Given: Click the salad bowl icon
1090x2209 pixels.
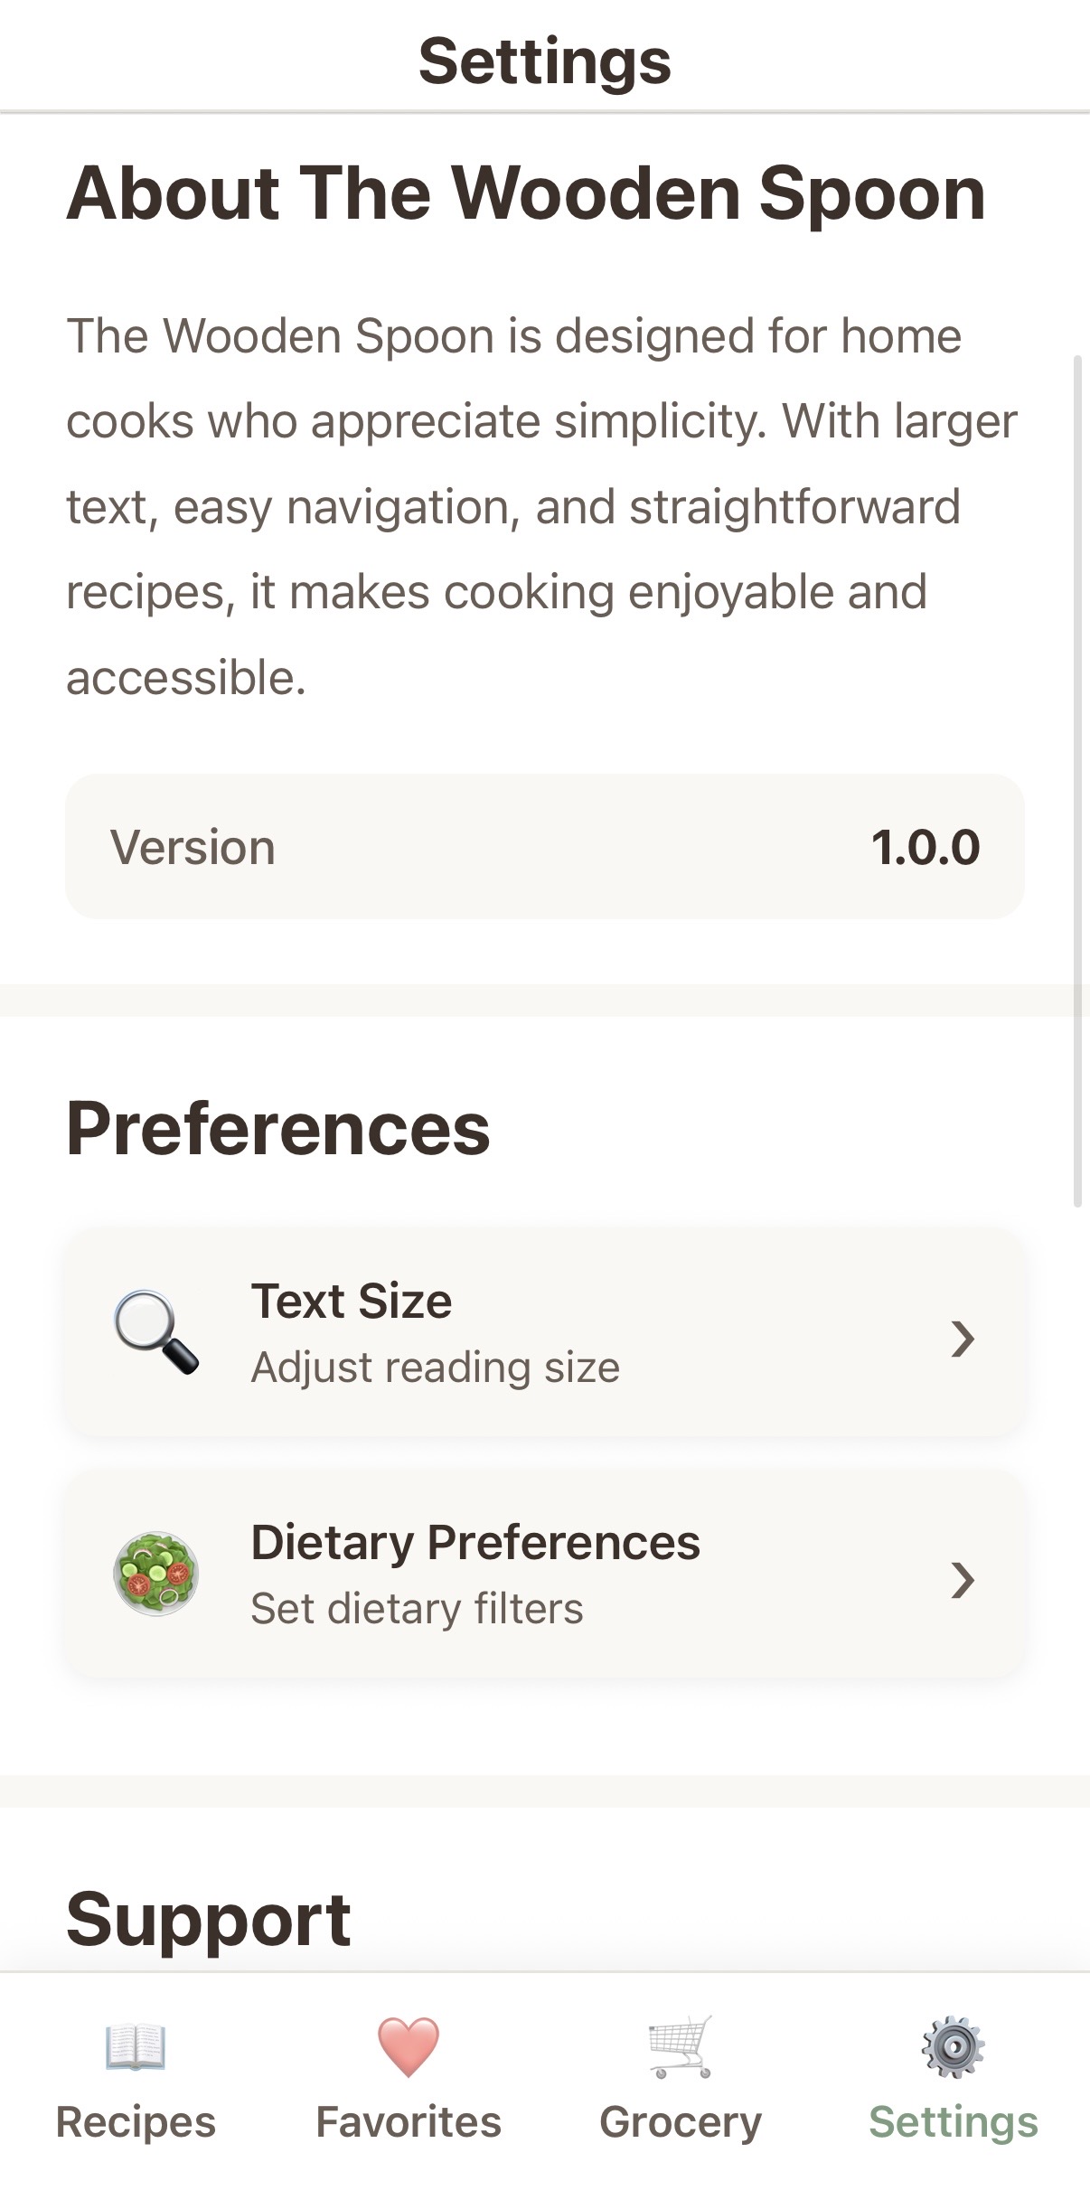Looking at the screenshot, I should pyautogui.click(x=155, y=1574).
